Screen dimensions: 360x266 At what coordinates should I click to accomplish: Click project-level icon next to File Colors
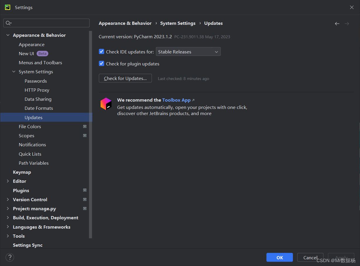[85, 126]
